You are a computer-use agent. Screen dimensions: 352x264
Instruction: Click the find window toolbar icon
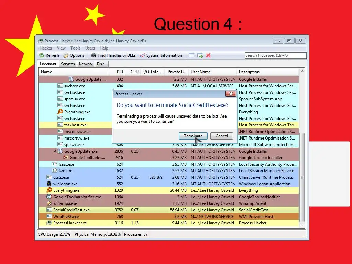191,55
